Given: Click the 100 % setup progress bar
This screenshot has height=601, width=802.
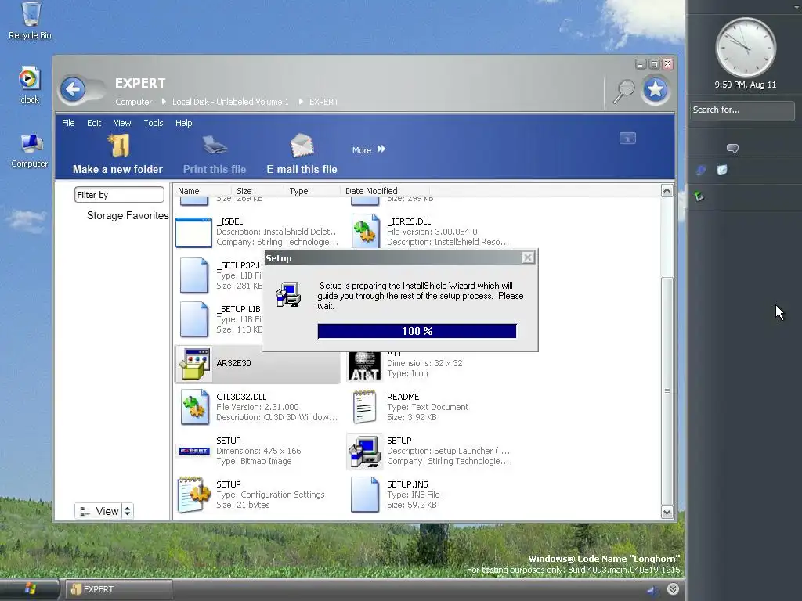Looking at the screenshot, I should tap(417, 331).
